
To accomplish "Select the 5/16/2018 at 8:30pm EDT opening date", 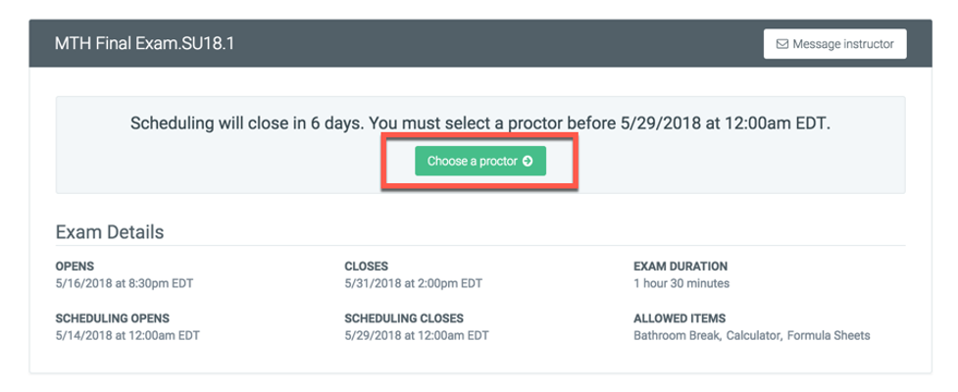I will (125, 283).
